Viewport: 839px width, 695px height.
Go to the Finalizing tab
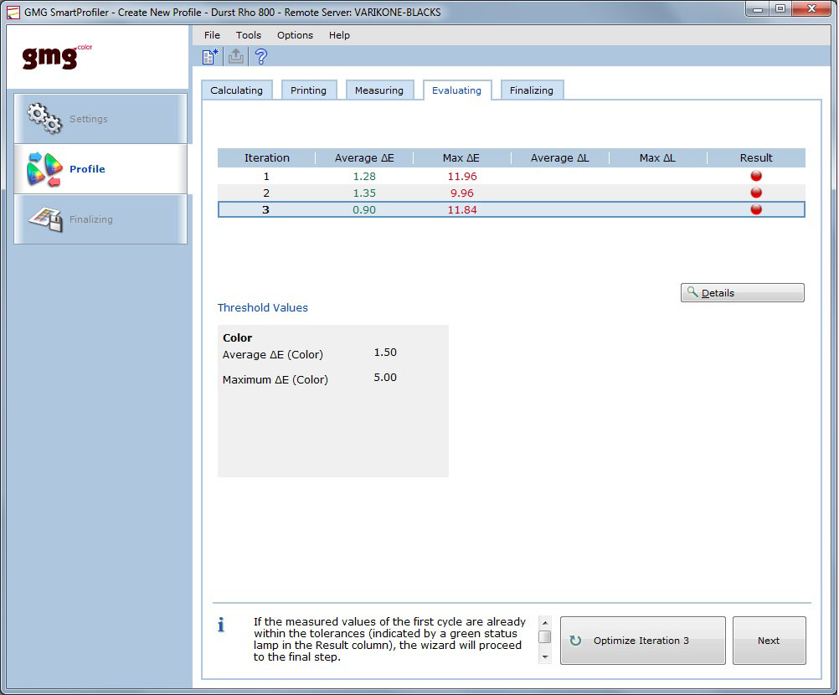pyautogui.click(x=532, y=90)
